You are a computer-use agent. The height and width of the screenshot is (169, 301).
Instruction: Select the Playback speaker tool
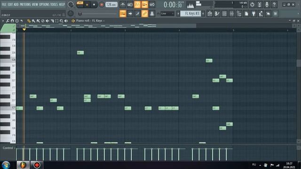(x=66, y=21)
